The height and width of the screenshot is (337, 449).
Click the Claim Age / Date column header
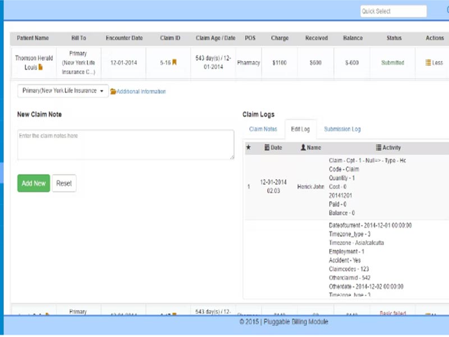coord(216,38)
